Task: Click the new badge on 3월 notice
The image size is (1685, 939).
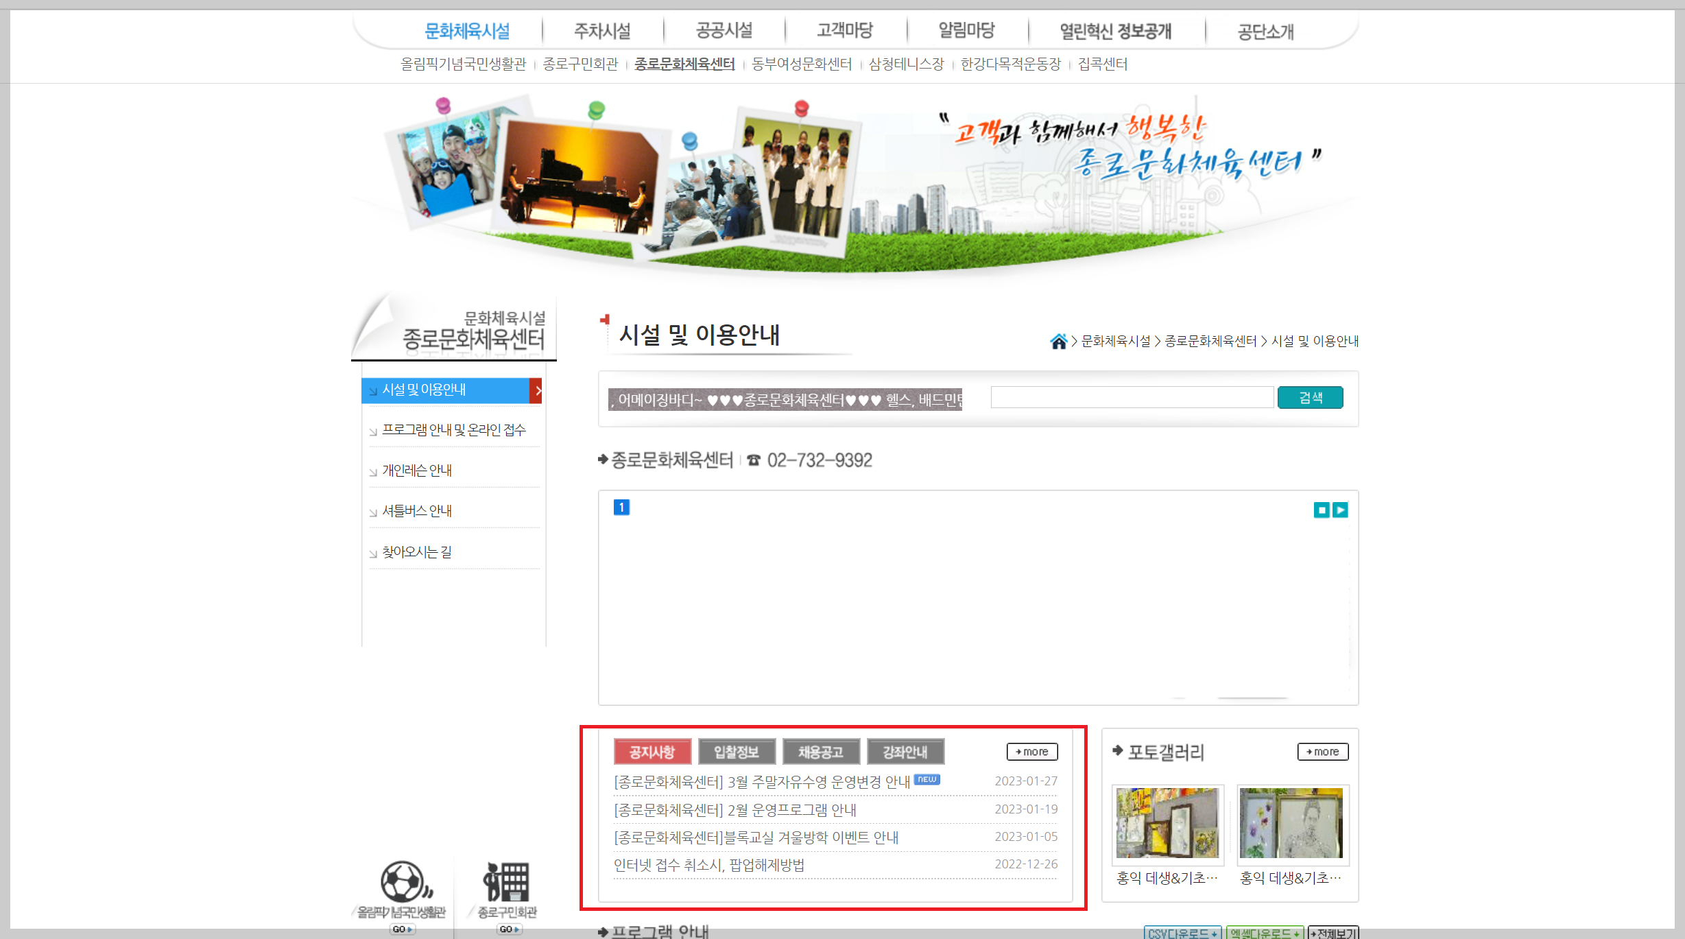Action: 927,779
